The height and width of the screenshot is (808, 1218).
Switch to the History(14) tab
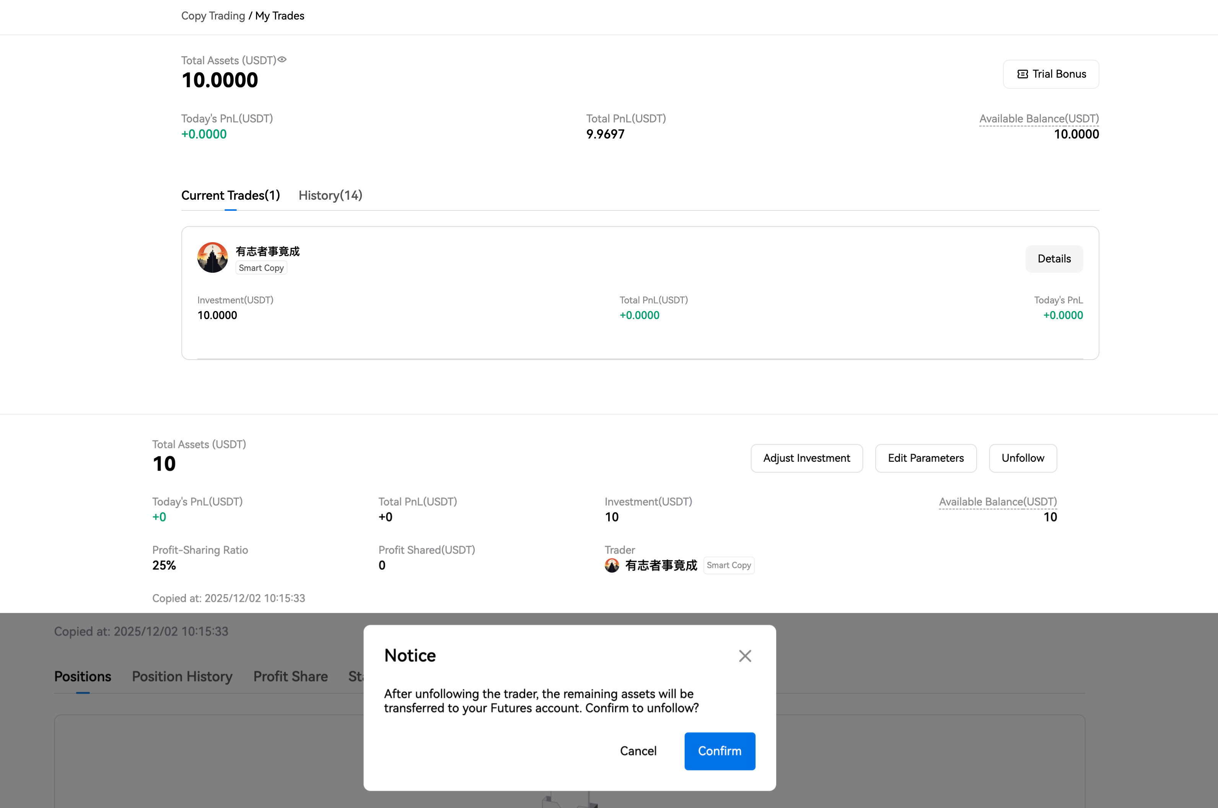[x=330, y=195]
